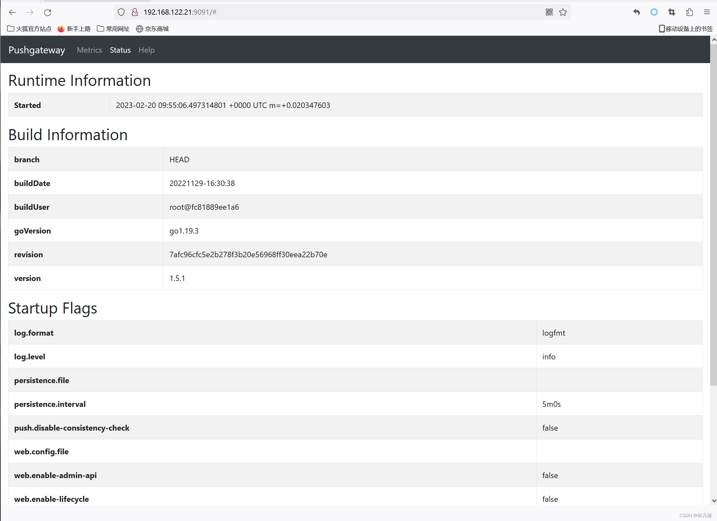Go back to the previous page
The image size is (717, 521).
coord(12,12)
